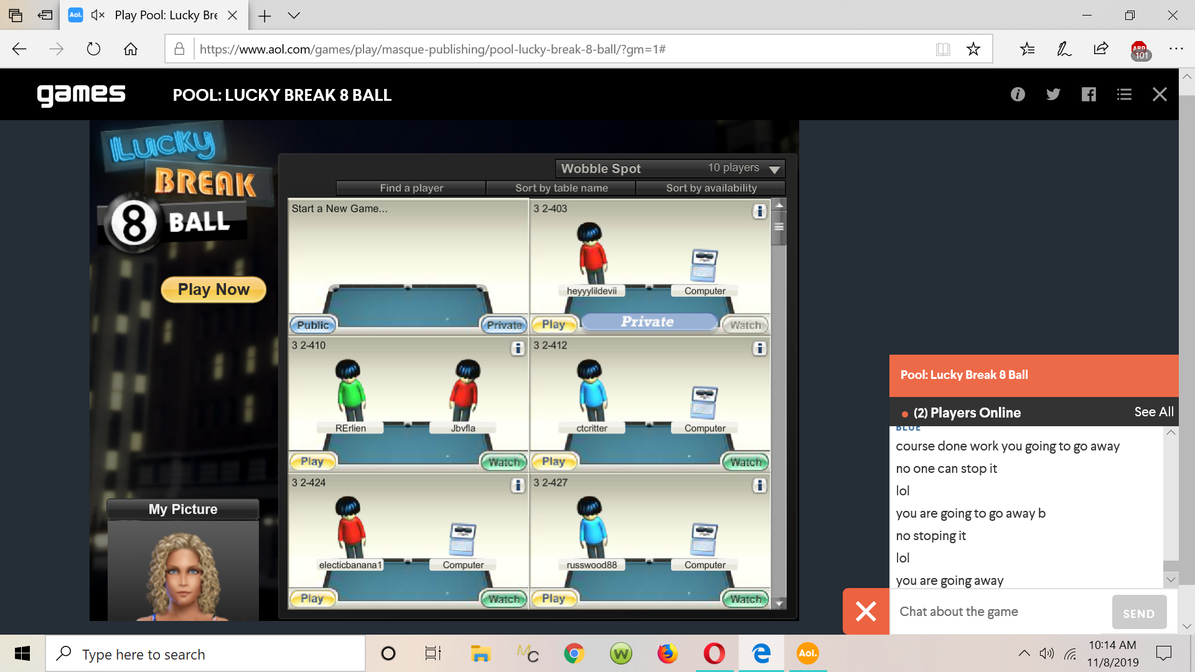This screenshot has width=1195, height=672.
Task: Open info icon on table 3 2-410
Action: [517, 348]
